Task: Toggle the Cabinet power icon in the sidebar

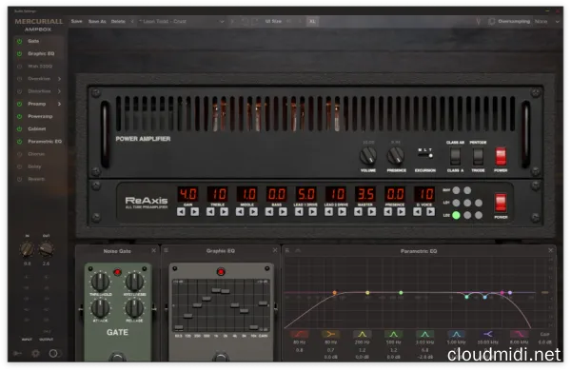Action: coord(20,128)
